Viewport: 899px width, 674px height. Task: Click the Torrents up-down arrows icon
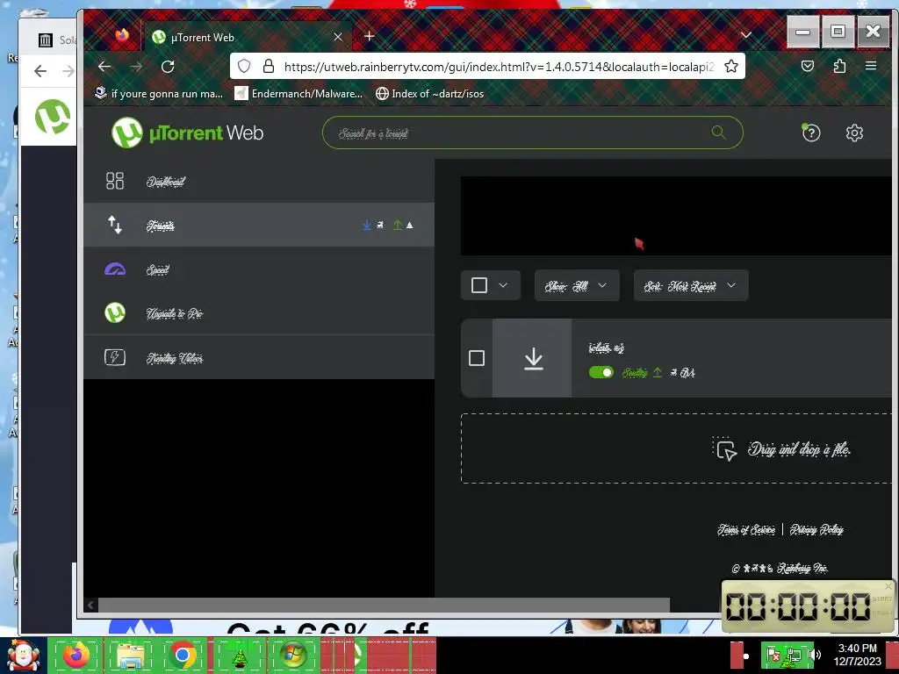point(115,225)
